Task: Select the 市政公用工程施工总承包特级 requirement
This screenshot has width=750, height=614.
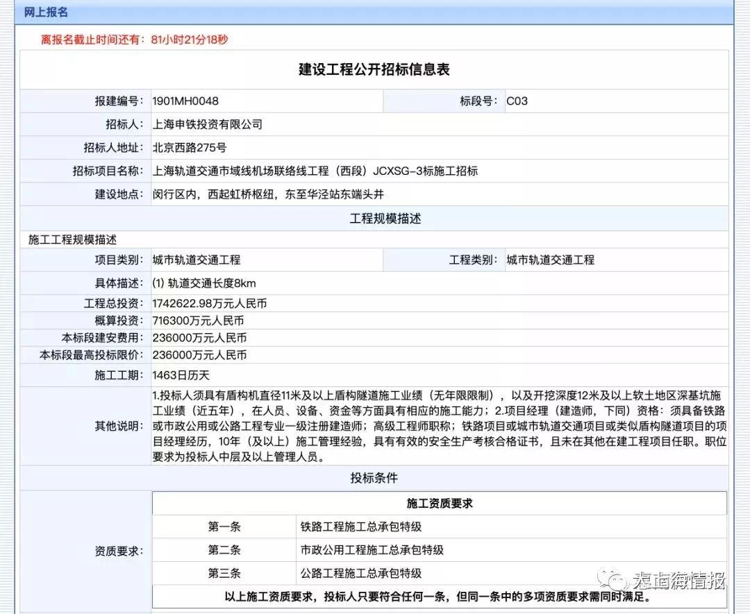Action: click(372, 549)
